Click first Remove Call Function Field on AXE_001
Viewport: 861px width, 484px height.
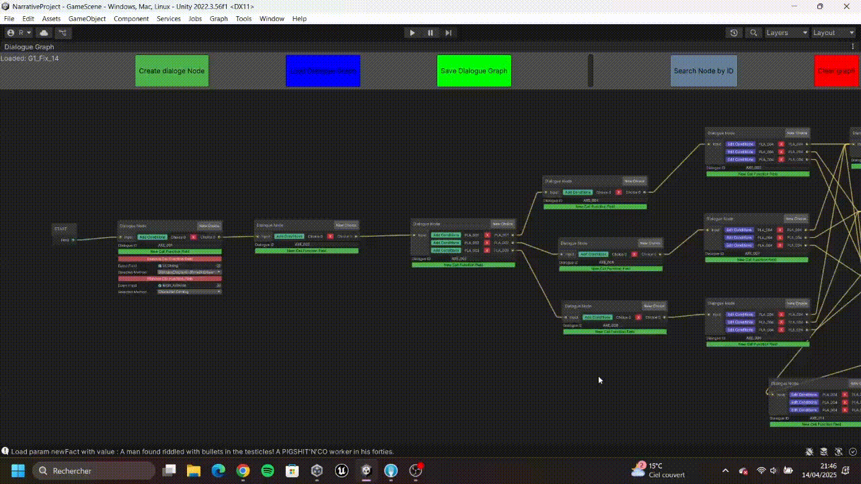tap(170, 259)
